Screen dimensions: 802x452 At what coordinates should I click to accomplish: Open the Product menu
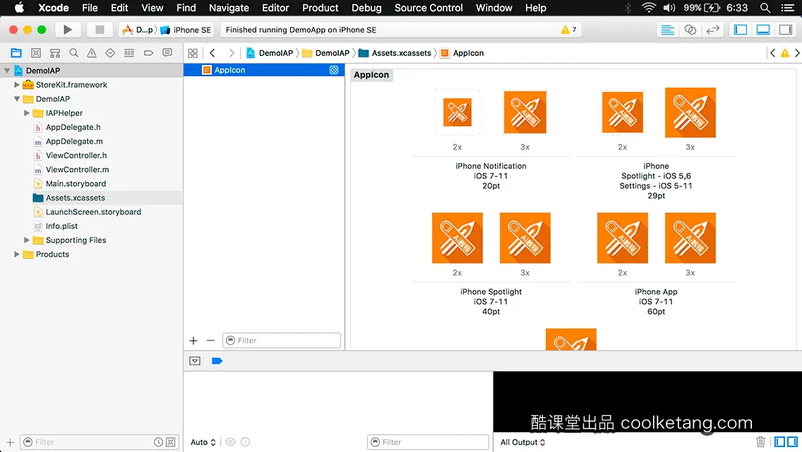(x=321, y=8)
